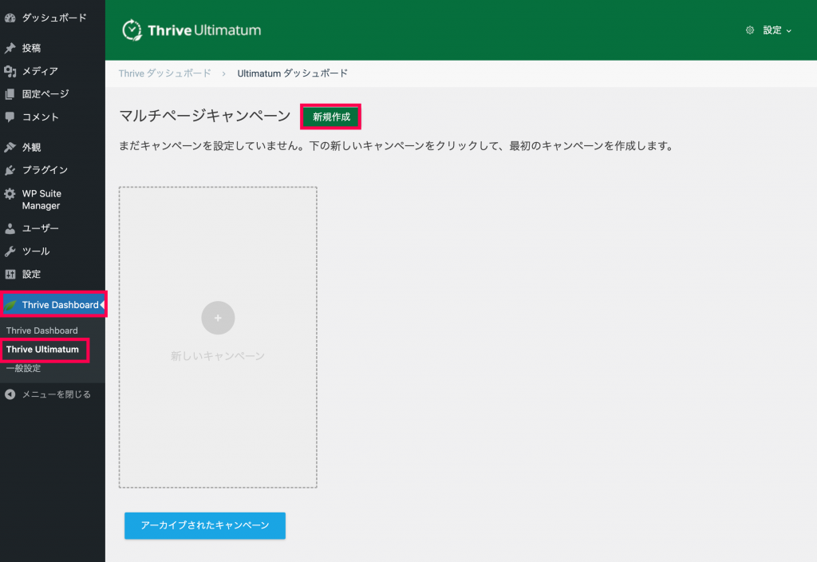Open the sidebar 設定 menu
This screenshot has width=817, height=562.
[52, 275]
